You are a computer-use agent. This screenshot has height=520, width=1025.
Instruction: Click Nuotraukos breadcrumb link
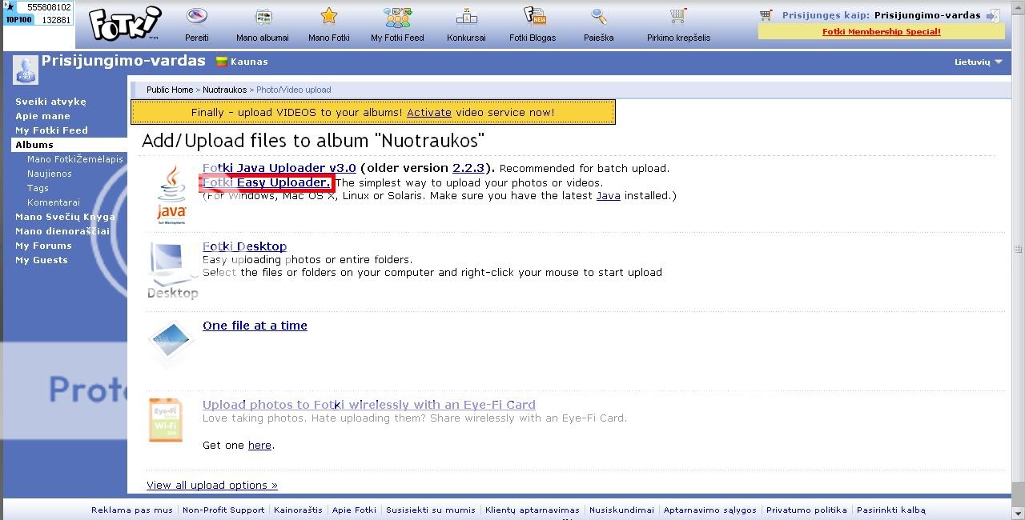(225, 90)
